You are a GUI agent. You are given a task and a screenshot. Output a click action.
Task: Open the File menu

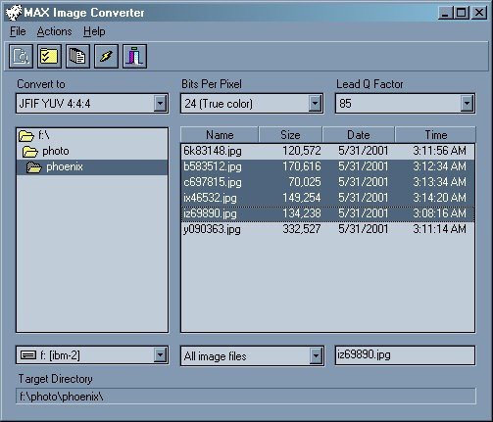tap(18, 31)
